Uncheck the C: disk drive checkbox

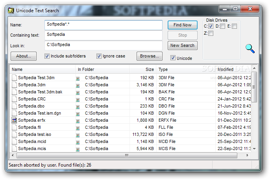[211, 26]
